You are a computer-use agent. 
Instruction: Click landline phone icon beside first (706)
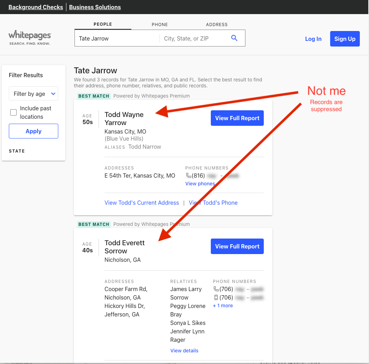point(216,289)
